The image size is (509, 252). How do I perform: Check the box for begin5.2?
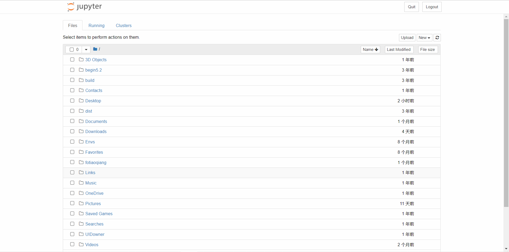(x=72, y=70)
